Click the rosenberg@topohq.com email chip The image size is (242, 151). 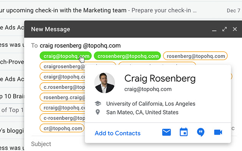click(196, 56)
